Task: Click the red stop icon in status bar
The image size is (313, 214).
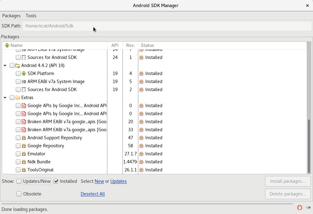Action: [299, 208]
